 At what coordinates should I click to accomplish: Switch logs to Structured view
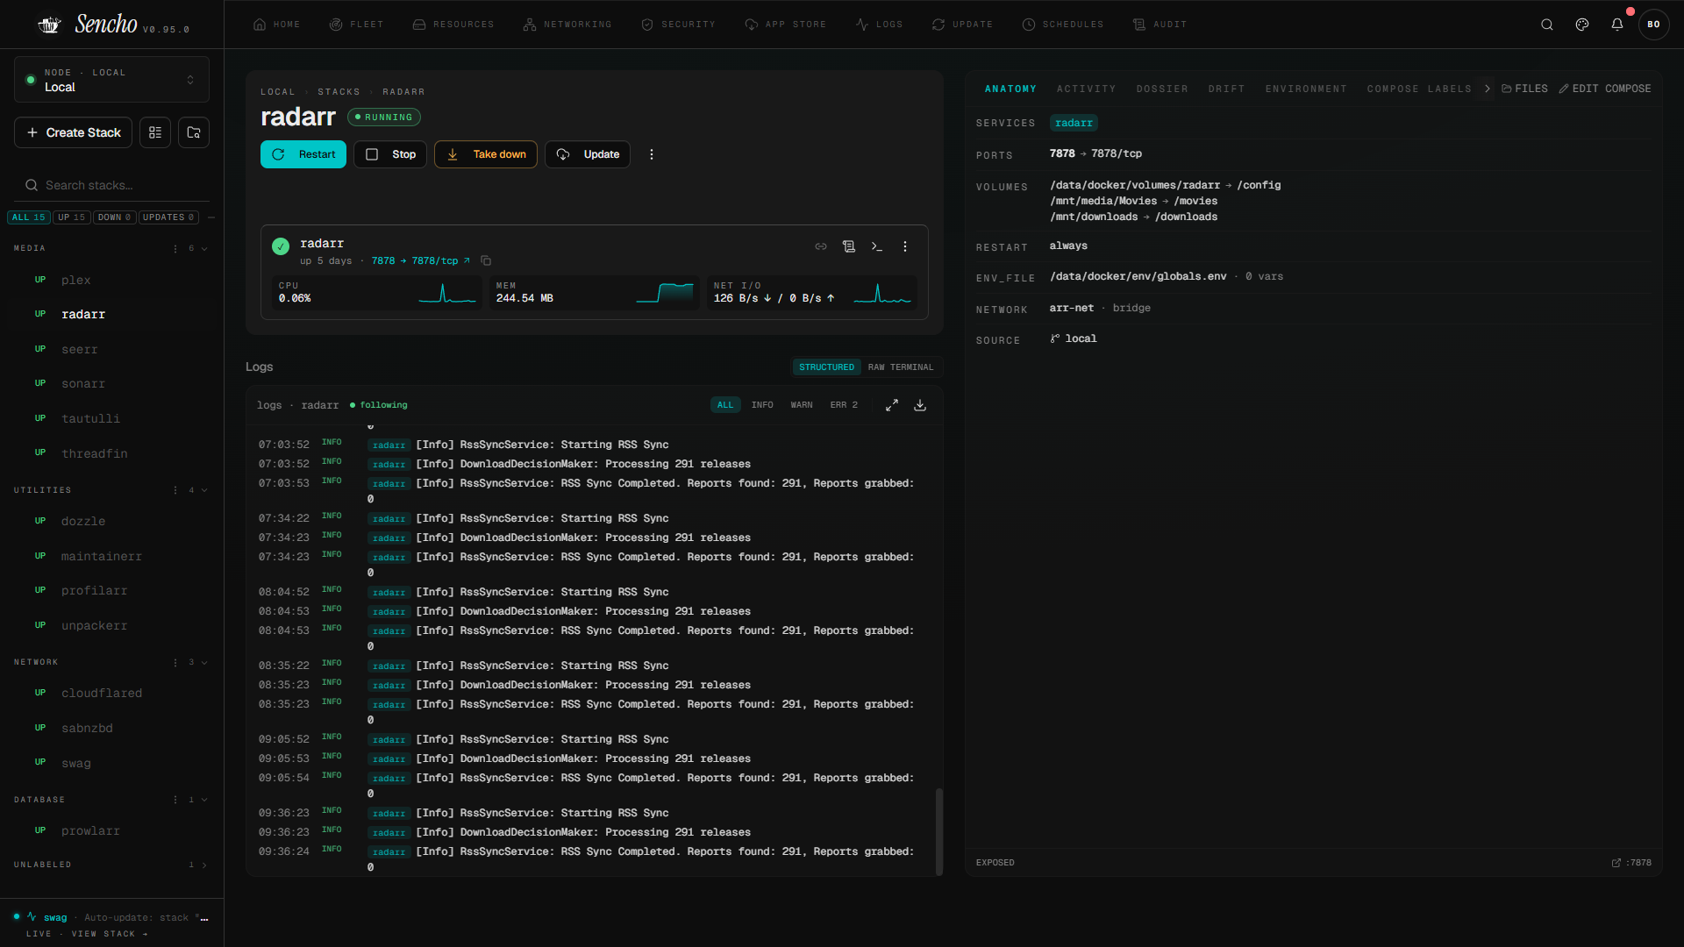826,367
